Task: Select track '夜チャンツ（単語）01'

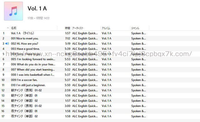Action: click(24, 111)
